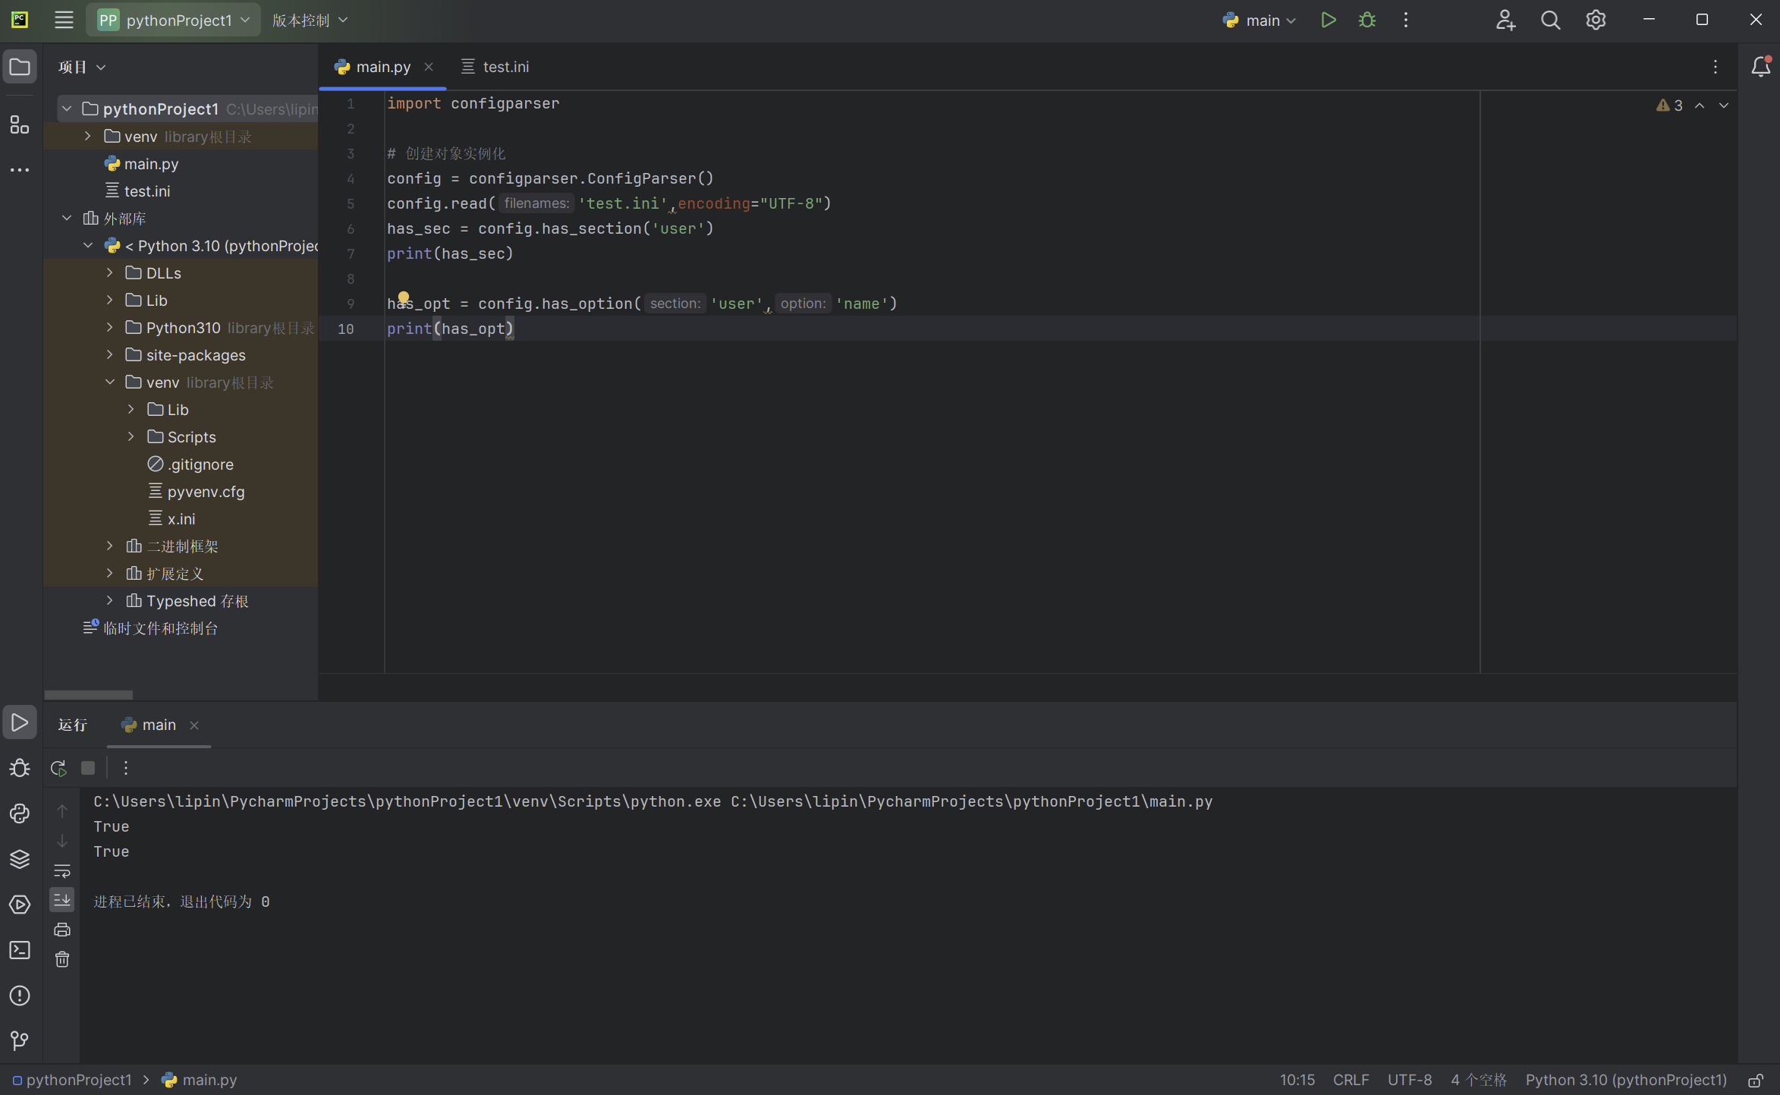The height and width of the screenshot is (1095, 1780).
Task: Start debugging main configuration
Action: [x=1367, y=20]
